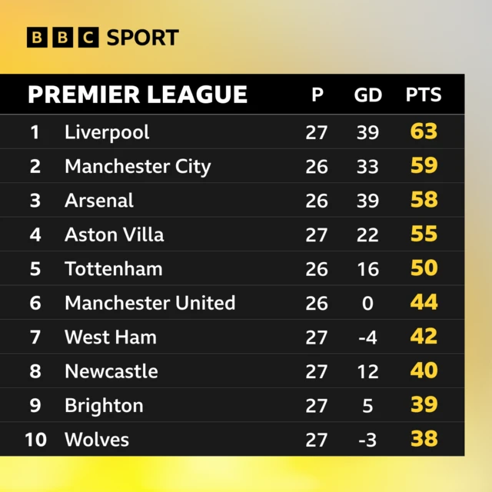Screen dimensions: 492x492
Task: Click the Brighton team name
Action: (104, 406)
